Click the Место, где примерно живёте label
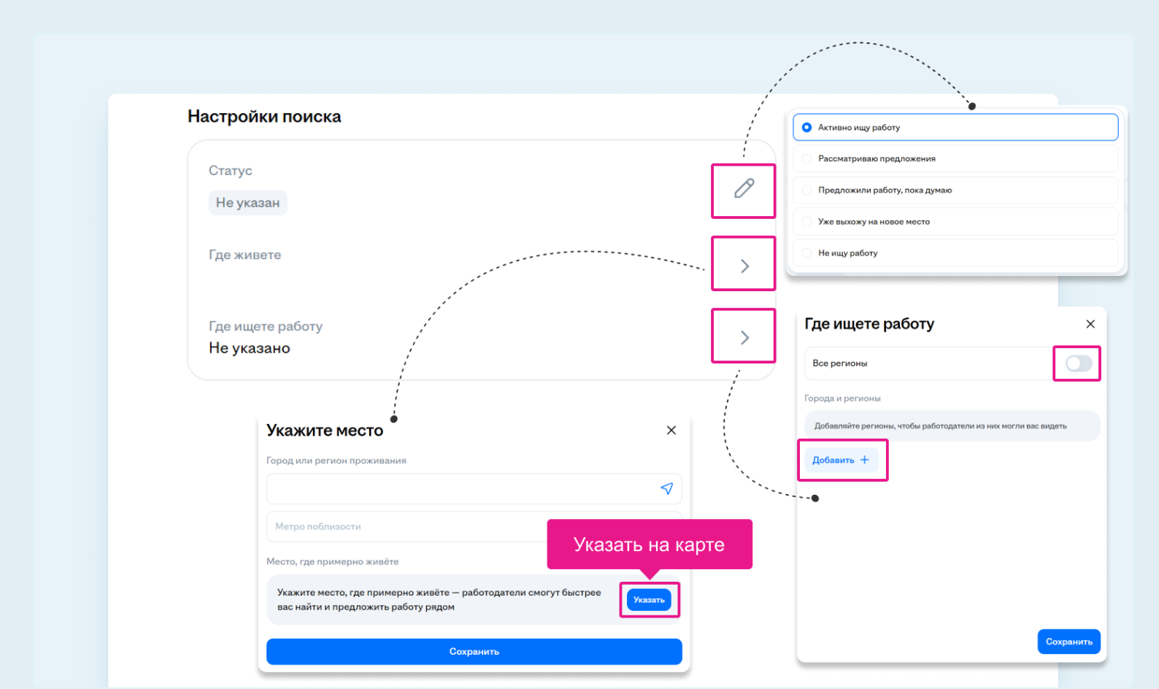This screenshot has height=689, width=1159. pos(332,562)
